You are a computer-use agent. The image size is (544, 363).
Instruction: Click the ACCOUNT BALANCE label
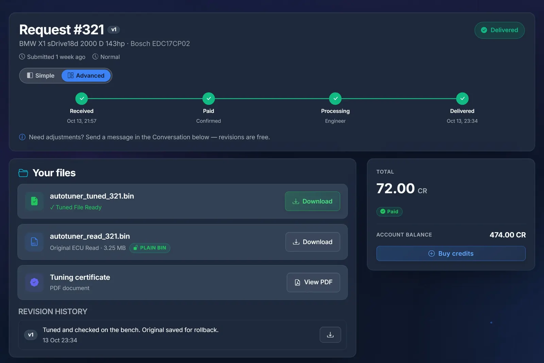404,235
